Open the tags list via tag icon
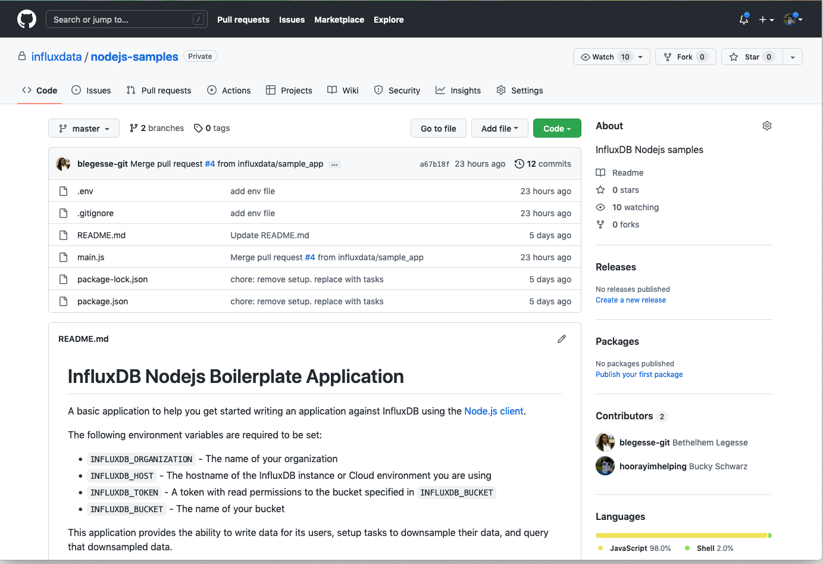This screenshot has width=823, height=564. click(198, 128)
